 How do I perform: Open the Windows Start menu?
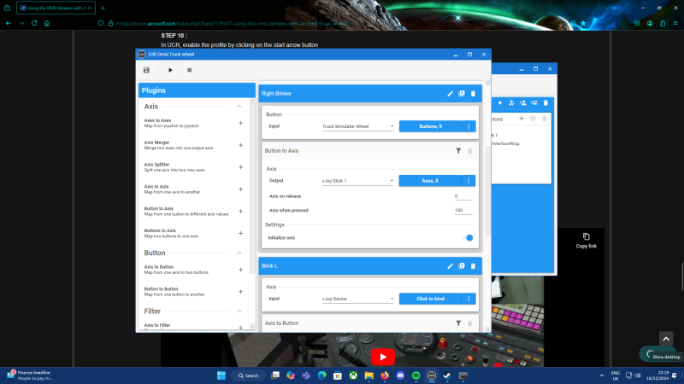(221, 375)
